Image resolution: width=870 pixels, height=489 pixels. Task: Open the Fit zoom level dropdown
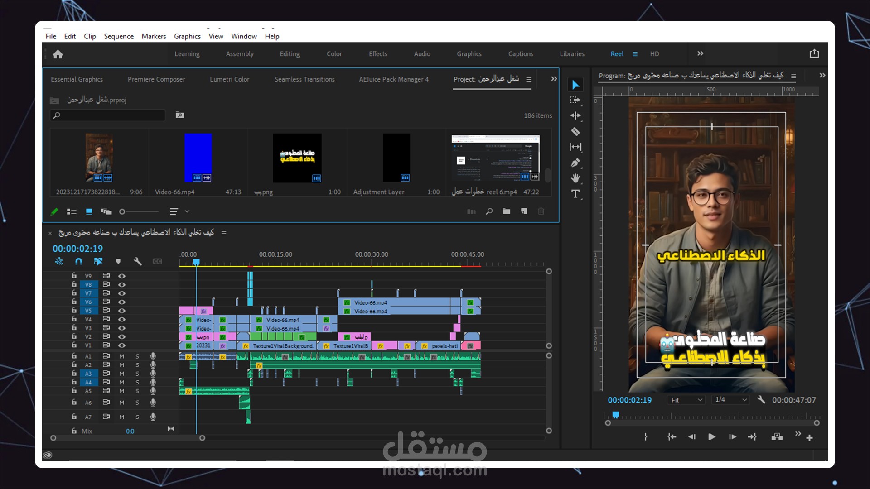click(x=686, y=400)
